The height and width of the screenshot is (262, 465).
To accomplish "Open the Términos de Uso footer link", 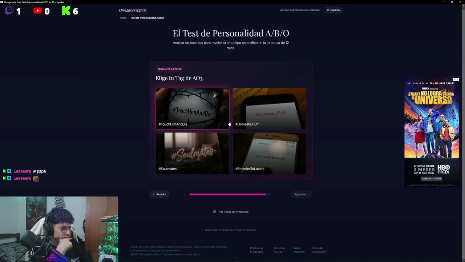I will [279, 250].
